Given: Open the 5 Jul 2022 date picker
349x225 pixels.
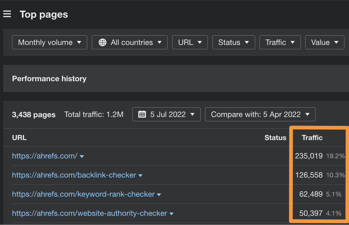Looking at the screenshot, I should (x=166, y=114).
